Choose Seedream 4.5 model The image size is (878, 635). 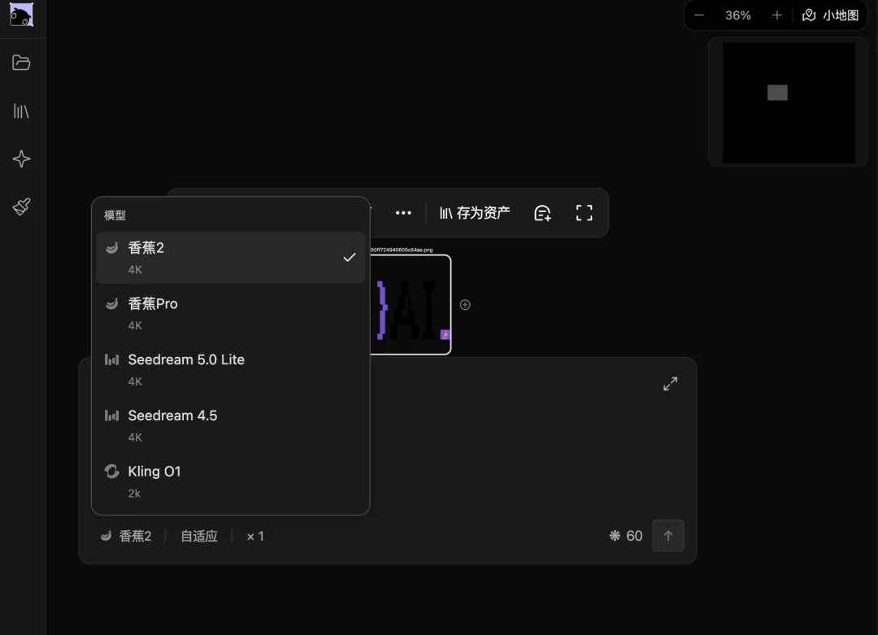click(231, 425)
